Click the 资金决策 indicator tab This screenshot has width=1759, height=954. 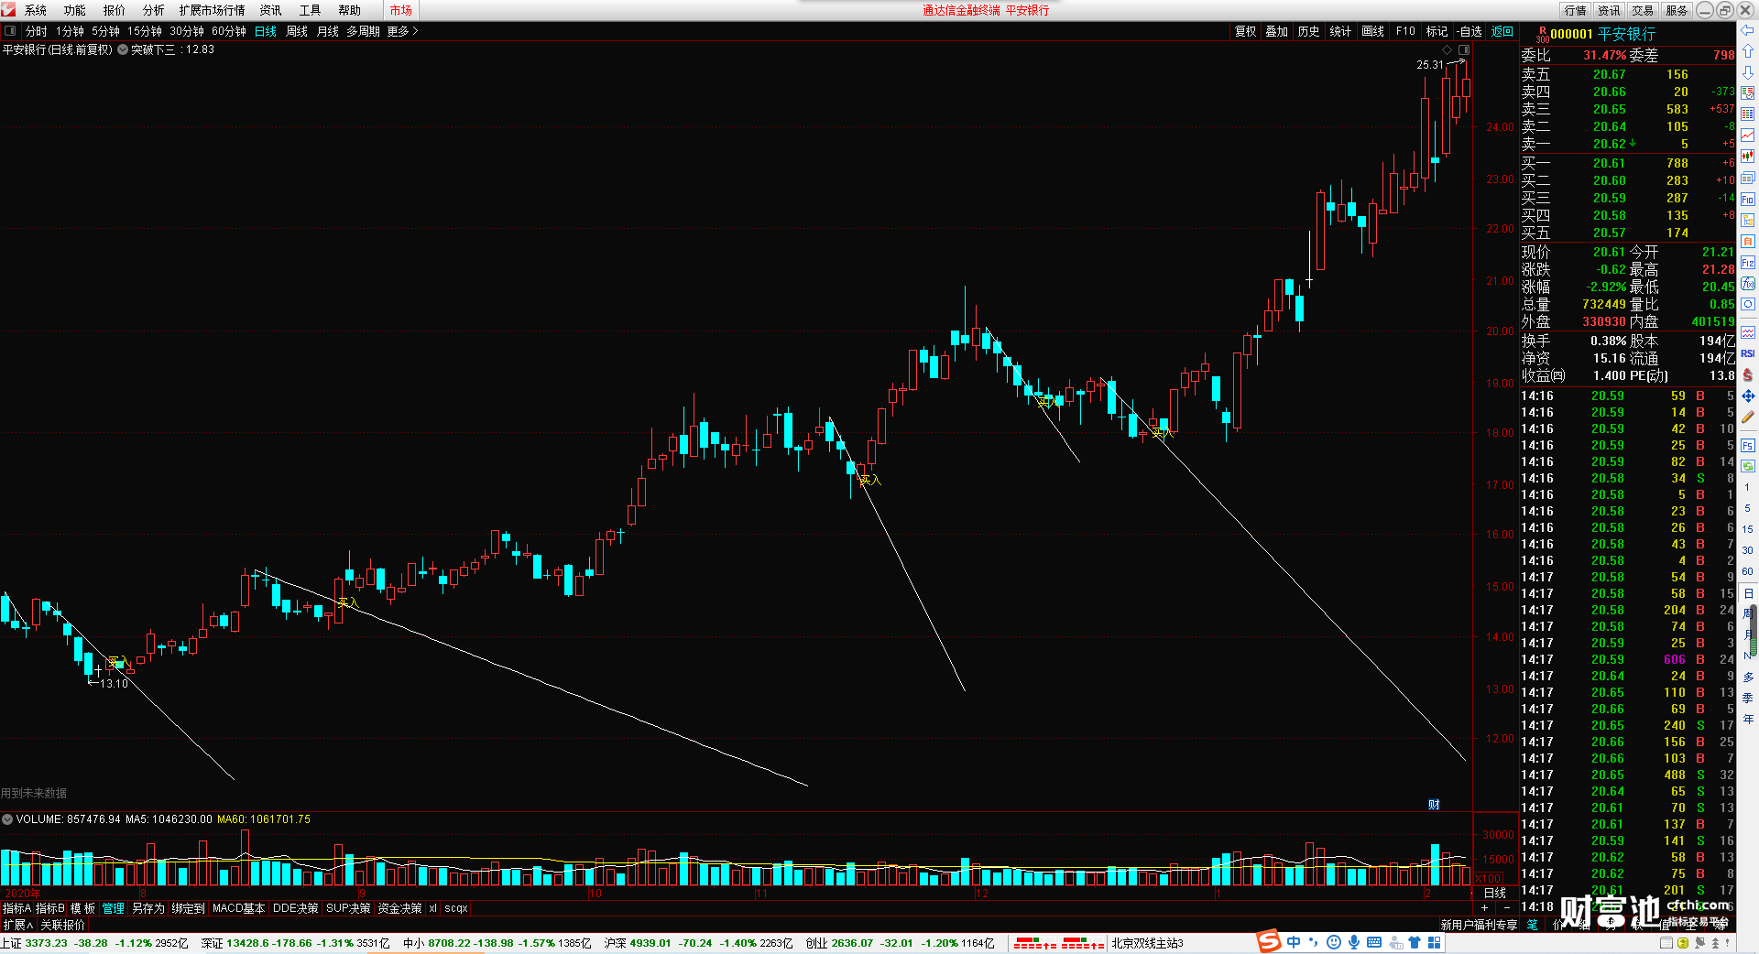click(x=399, y=908)
